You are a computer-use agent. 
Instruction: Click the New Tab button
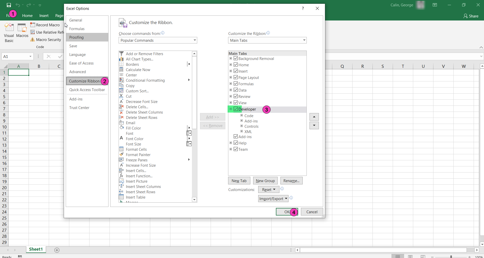point(239,181)
